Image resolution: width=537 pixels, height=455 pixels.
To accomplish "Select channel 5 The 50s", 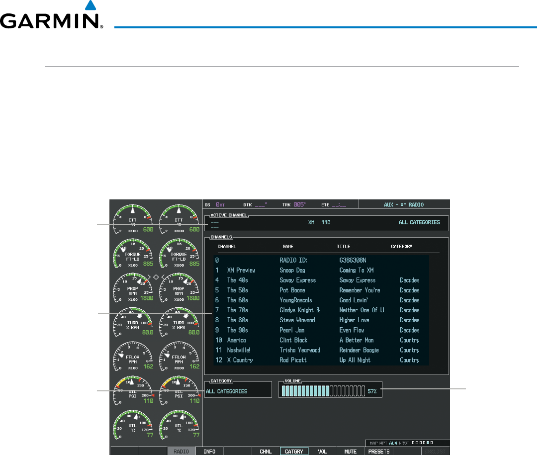I will (x=321, y=290).
